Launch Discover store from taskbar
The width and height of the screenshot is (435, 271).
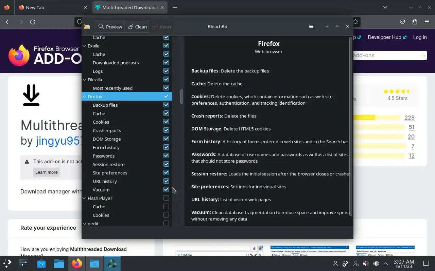(41, 263)
